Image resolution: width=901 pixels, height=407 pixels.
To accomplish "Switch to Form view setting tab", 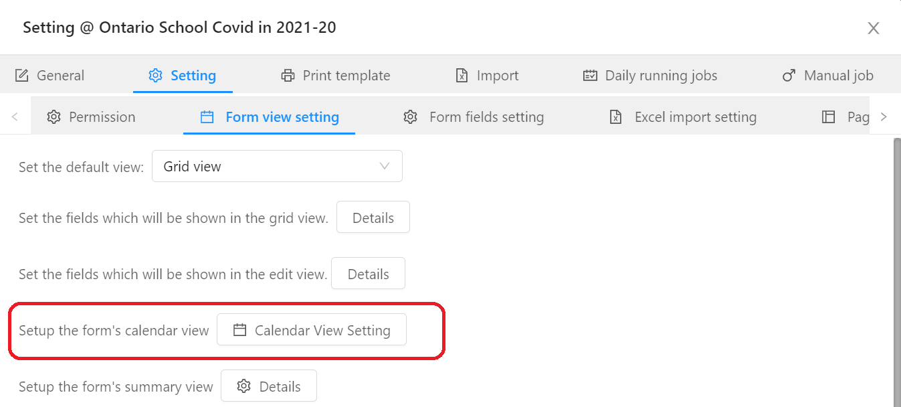I will coord(270,117).
